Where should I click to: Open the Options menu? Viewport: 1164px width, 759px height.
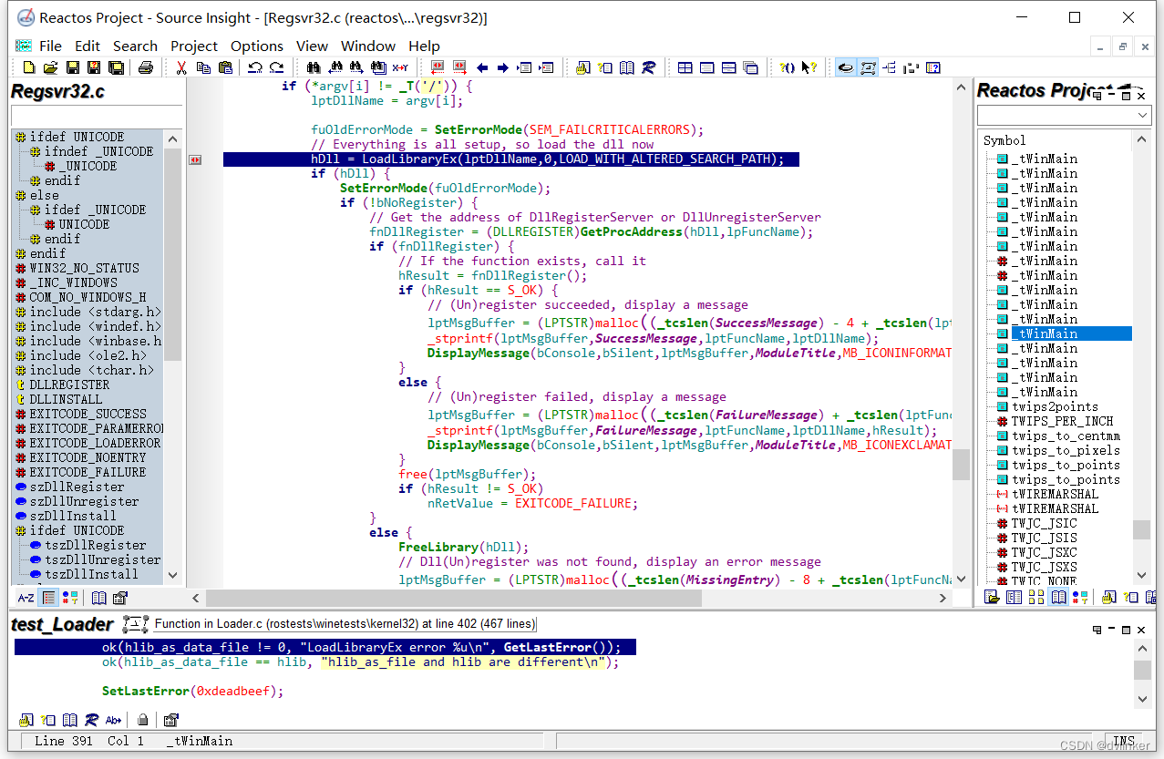pos(257,46)
